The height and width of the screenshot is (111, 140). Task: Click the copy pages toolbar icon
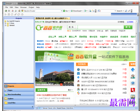tap(90, 11)
